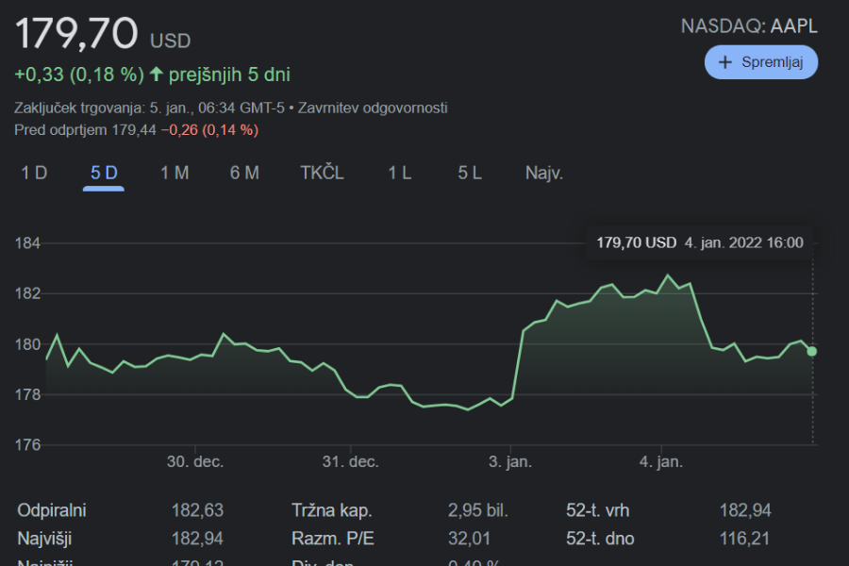
Task: Select the 1 D time range tab
Action: coord(34,173)
